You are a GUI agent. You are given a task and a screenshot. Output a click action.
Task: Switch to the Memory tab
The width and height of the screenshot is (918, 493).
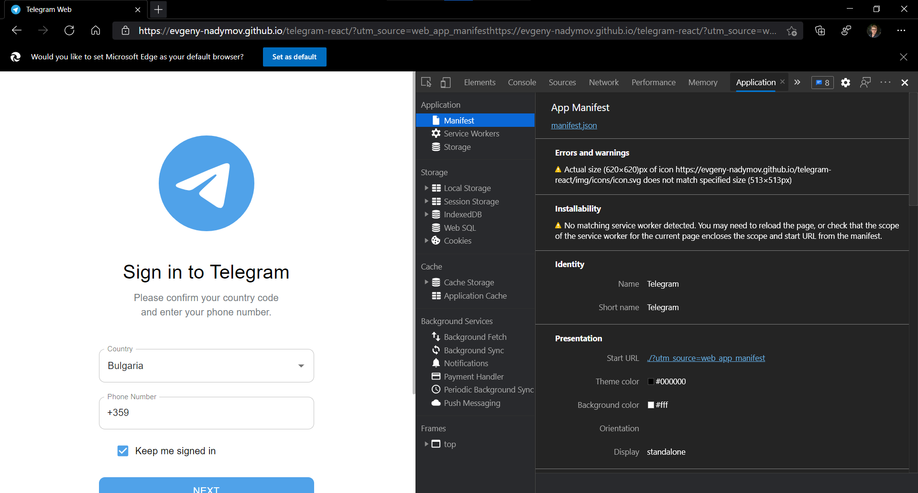(x=703, y=82)
